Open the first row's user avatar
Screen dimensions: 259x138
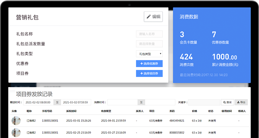[x=17, y=121]
